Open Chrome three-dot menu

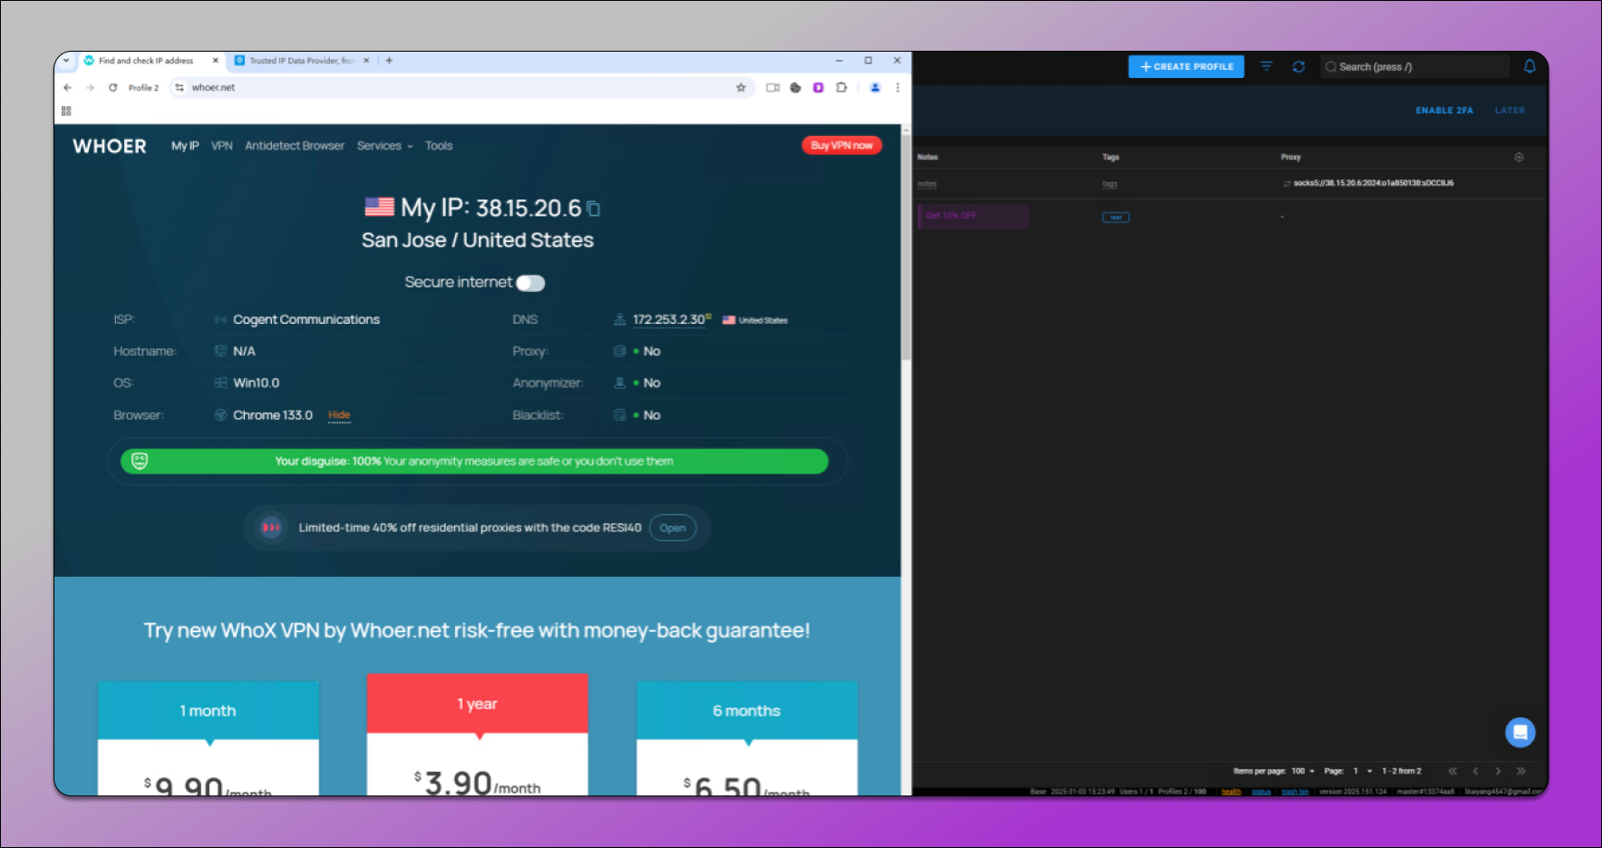coord(898,88)
